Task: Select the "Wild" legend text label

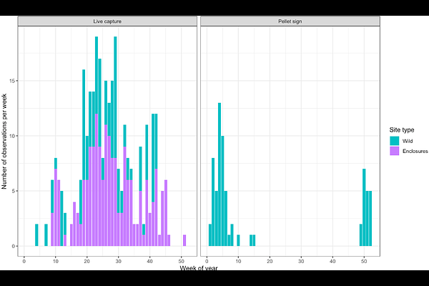Action: click(408, 142)
